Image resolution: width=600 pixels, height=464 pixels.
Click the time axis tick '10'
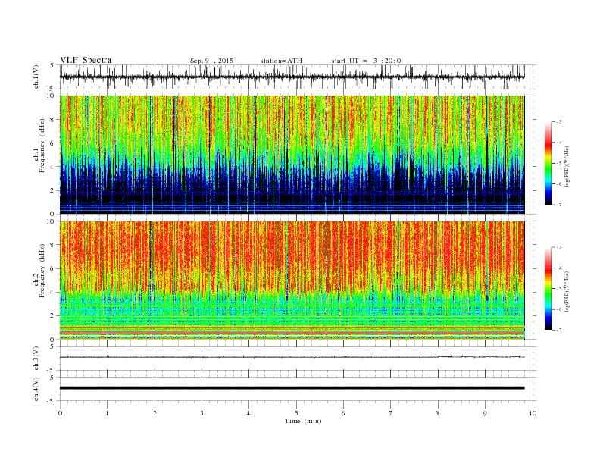(x=533, y=413)
